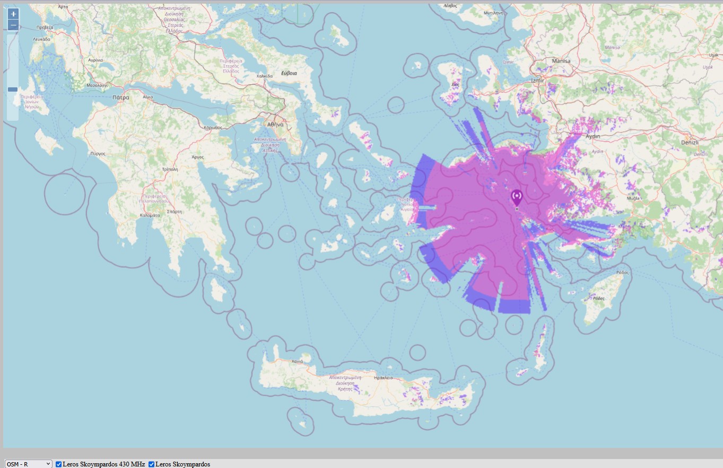Viewport: 723px width, 468px height.
Task: Click the Χαλκίδα city label
Action: point(264,76)
